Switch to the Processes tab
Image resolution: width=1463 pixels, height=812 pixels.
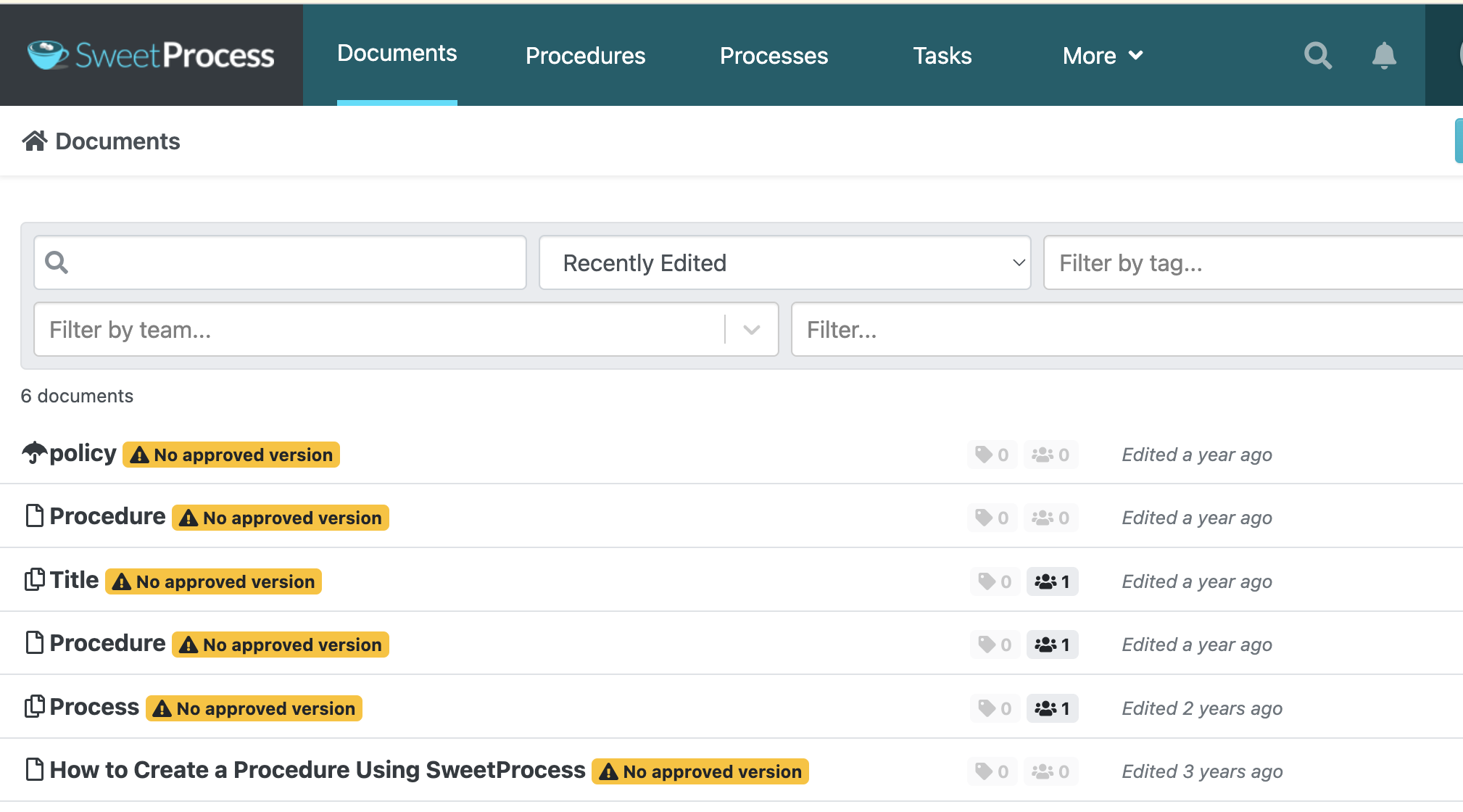[x=774, y=55]
